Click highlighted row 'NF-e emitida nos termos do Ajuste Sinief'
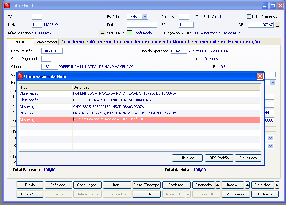 140,120
